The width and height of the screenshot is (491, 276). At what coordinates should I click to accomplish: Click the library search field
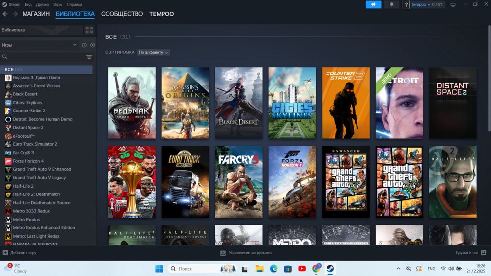coord(42,57)
